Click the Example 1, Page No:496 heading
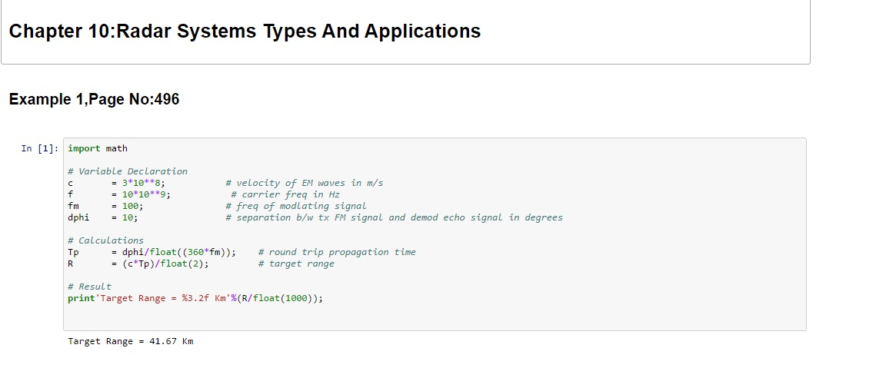The height and width of the screenshot is (368, 876). click(x=94, y=99)
